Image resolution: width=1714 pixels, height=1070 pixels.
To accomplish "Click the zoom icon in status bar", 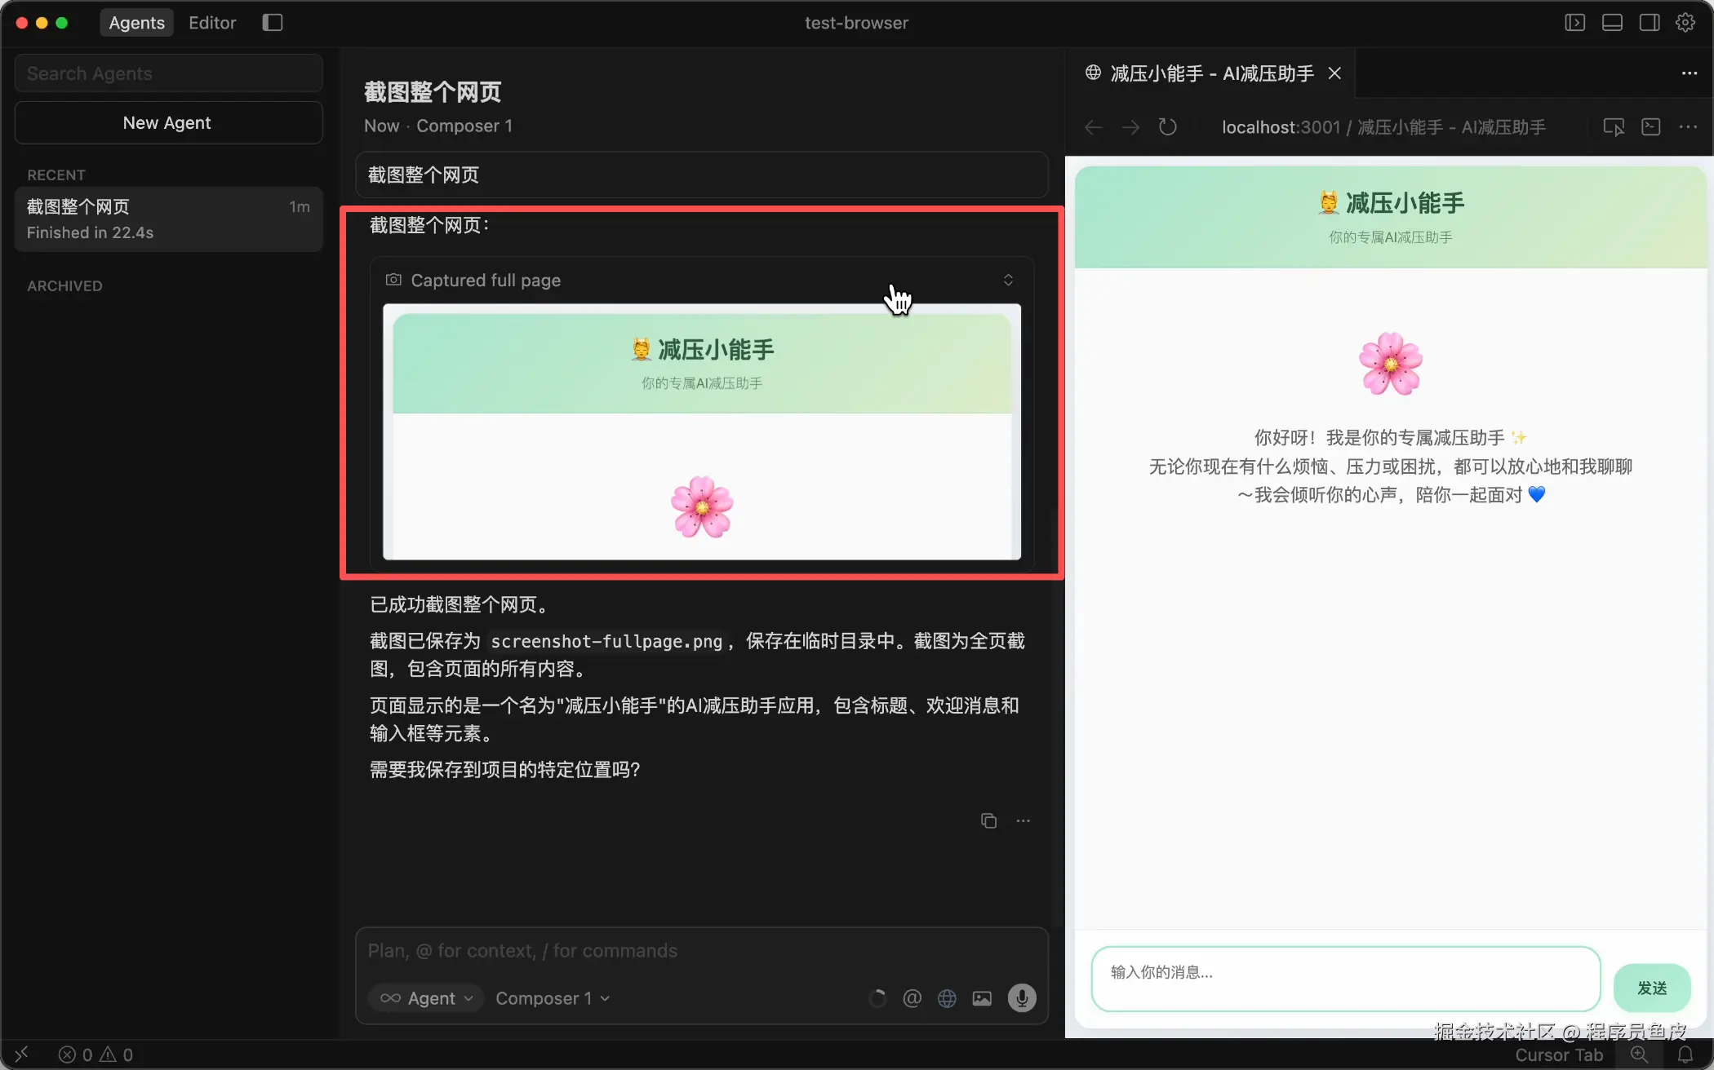I will pos(1639,1054).
